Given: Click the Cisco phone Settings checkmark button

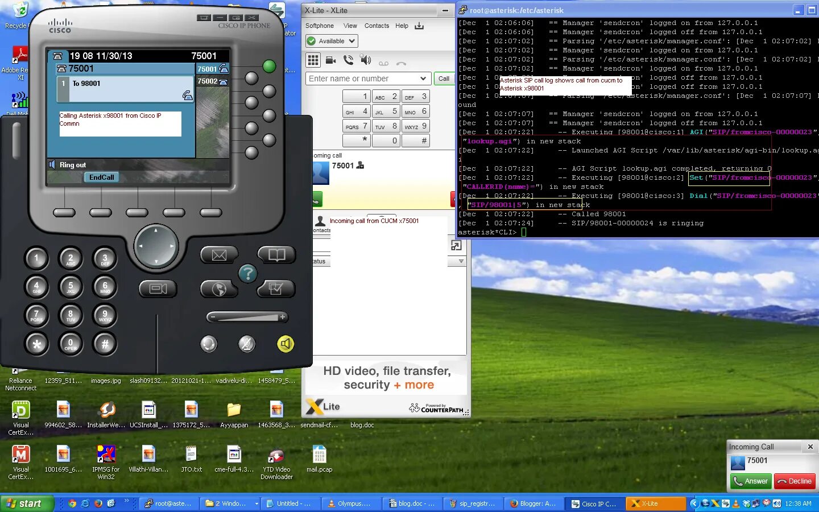Looking at the screenshot, I should pyautogui.click(x=276, y=288).
